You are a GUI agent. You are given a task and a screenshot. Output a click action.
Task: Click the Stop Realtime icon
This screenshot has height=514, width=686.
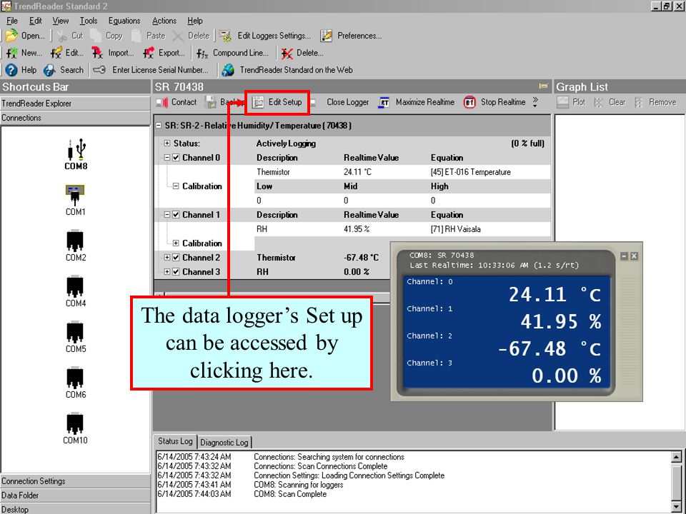click(x=469, y=102)
